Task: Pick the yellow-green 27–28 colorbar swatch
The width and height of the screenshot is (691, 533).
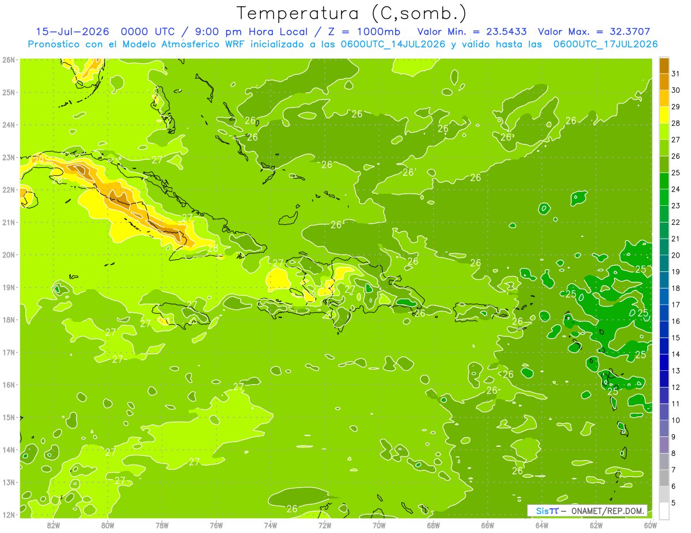Action: [x=664, y=131]
